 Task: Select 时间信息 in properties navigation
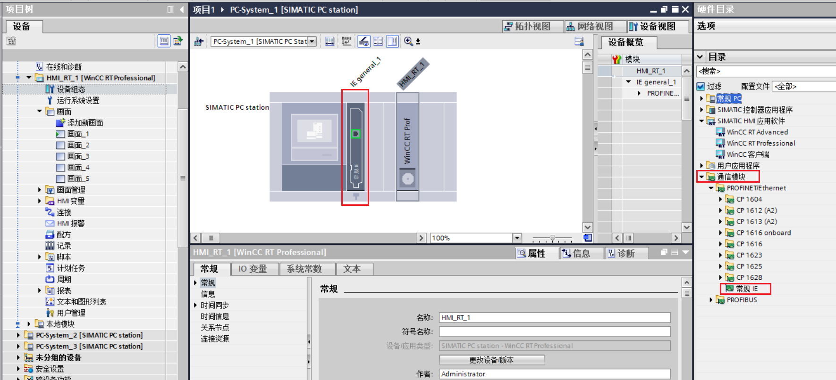(x=215, y=316)
